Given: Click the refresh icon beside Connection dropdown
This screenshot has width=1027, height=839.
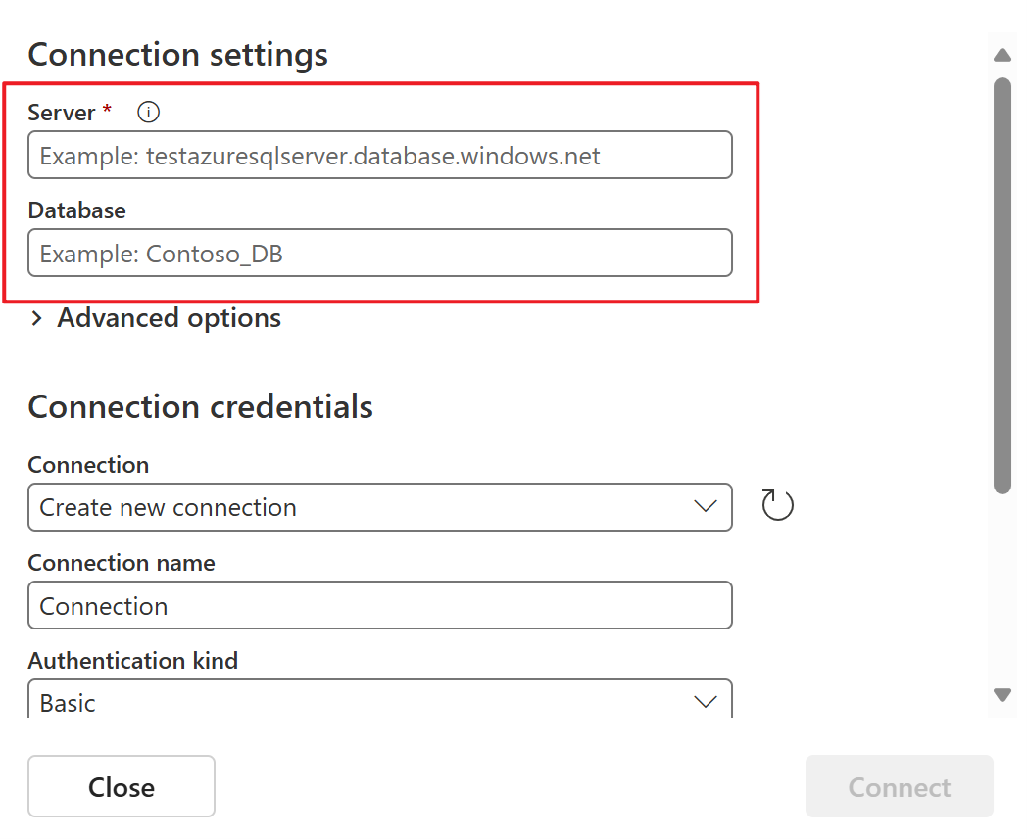Looking at the screenshot, I should 777,505.
